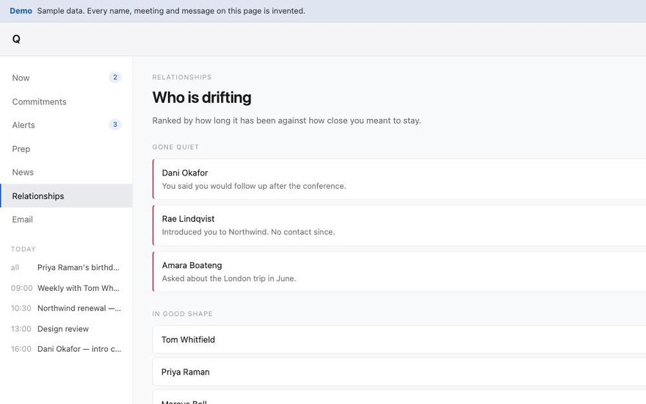Go to Commitments in the sidebar
Image resolution: width=646 pixels, height=404 pixels.
click(x=66, y=102)
